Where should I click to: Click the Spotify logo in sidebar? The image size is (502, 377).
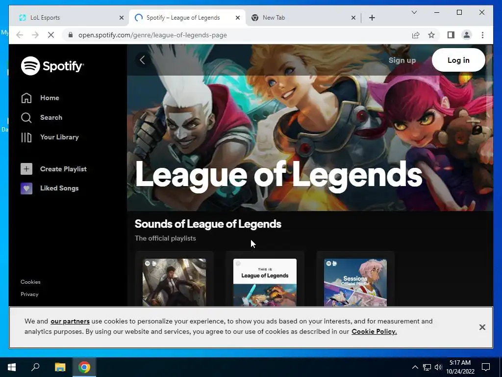coord(52,66)
